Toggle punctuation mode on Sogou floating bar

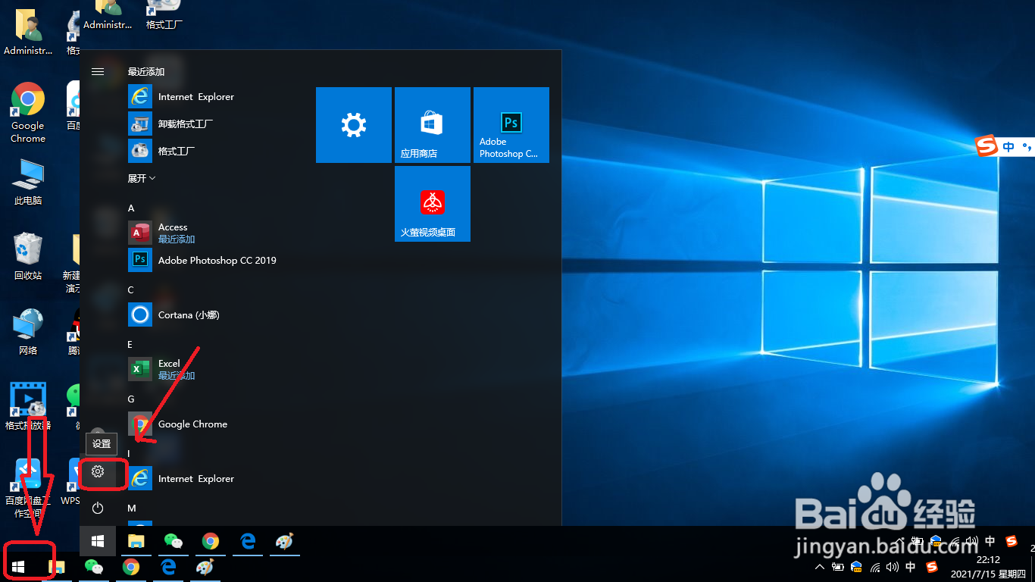1027,147
